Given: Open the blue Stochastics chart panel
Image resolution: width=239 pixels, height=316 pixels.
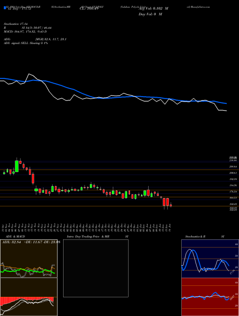Looking at the screenshot, I should [210, 259].
